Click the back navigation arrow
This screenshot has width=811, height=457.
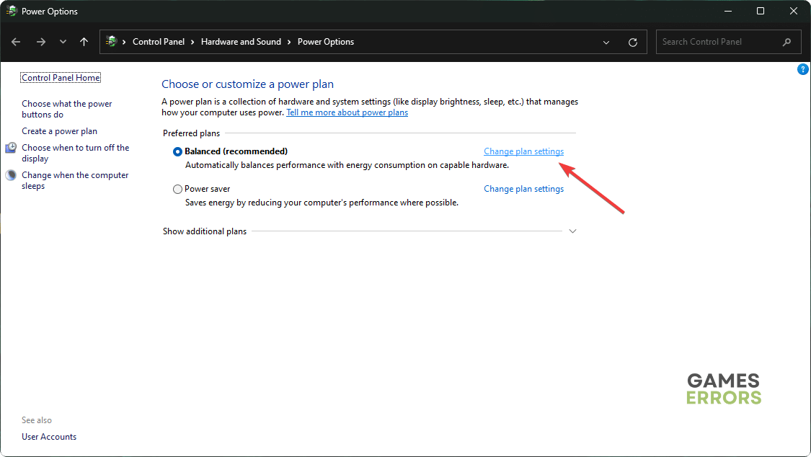point(16,42)
